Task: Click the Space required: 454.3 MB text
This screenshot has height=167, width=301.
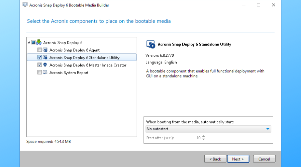Action: coord(48,142)
